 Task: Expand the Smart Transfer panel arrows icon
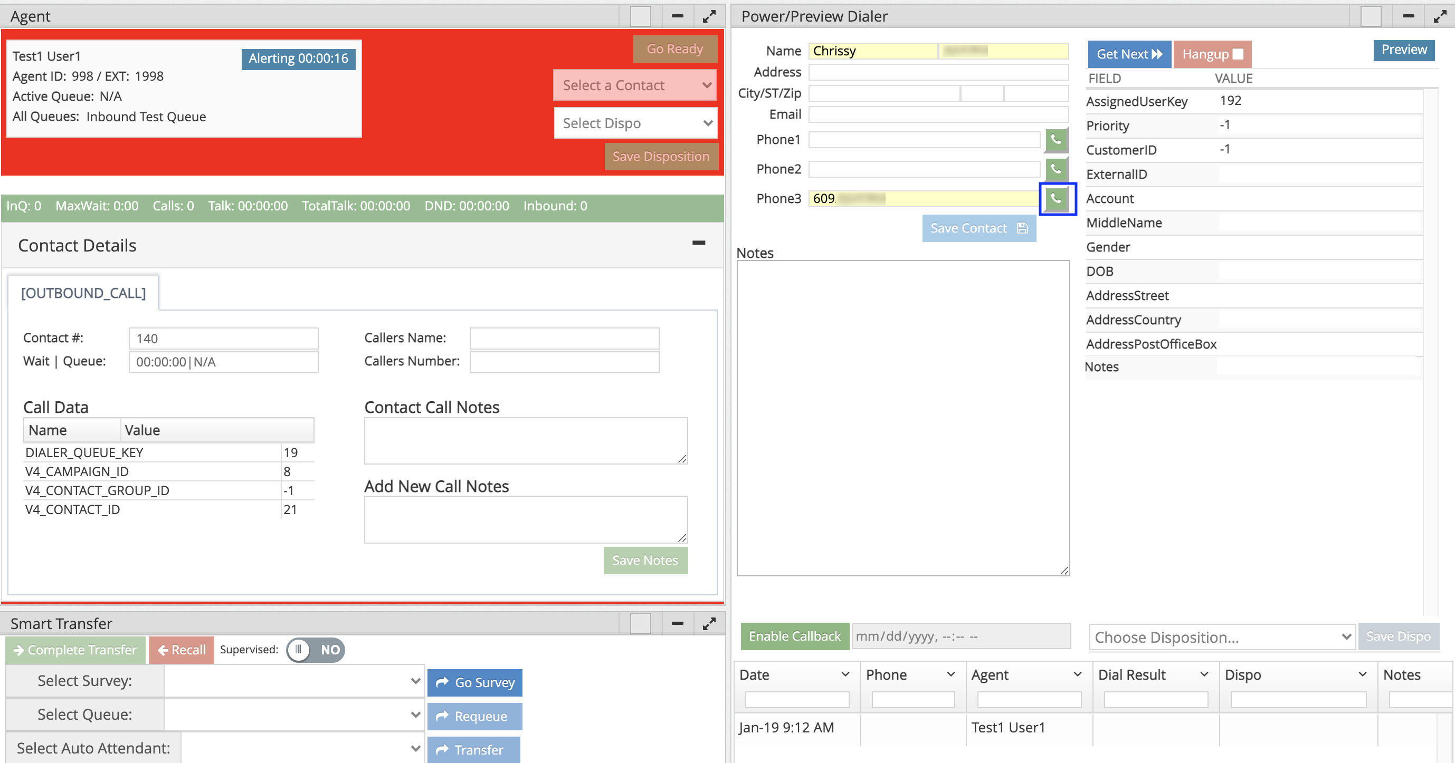709,624
